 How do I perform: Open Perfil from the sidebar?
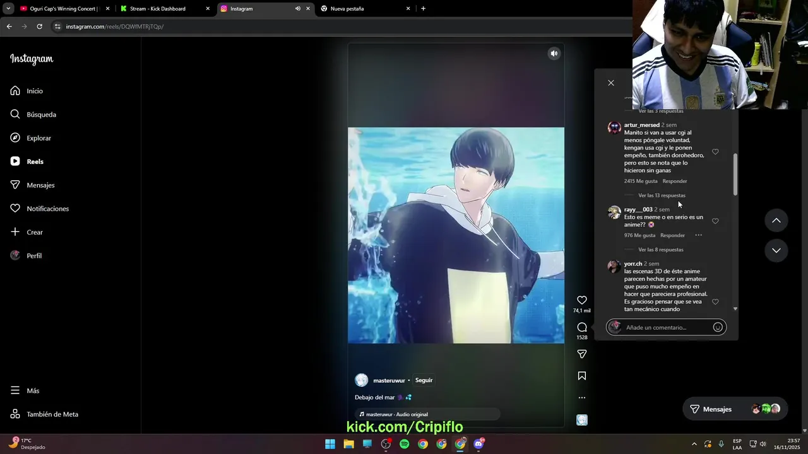(x=26, y=255)
